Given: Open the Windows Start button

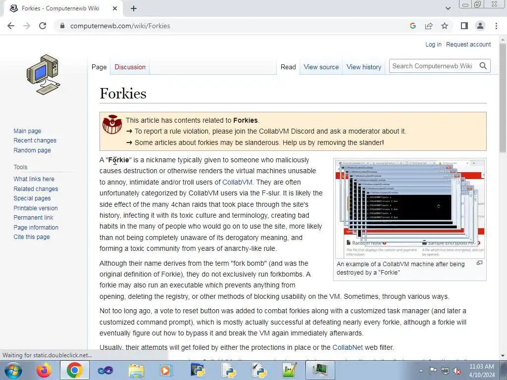Looking at the screenshot, I should 13,370.
